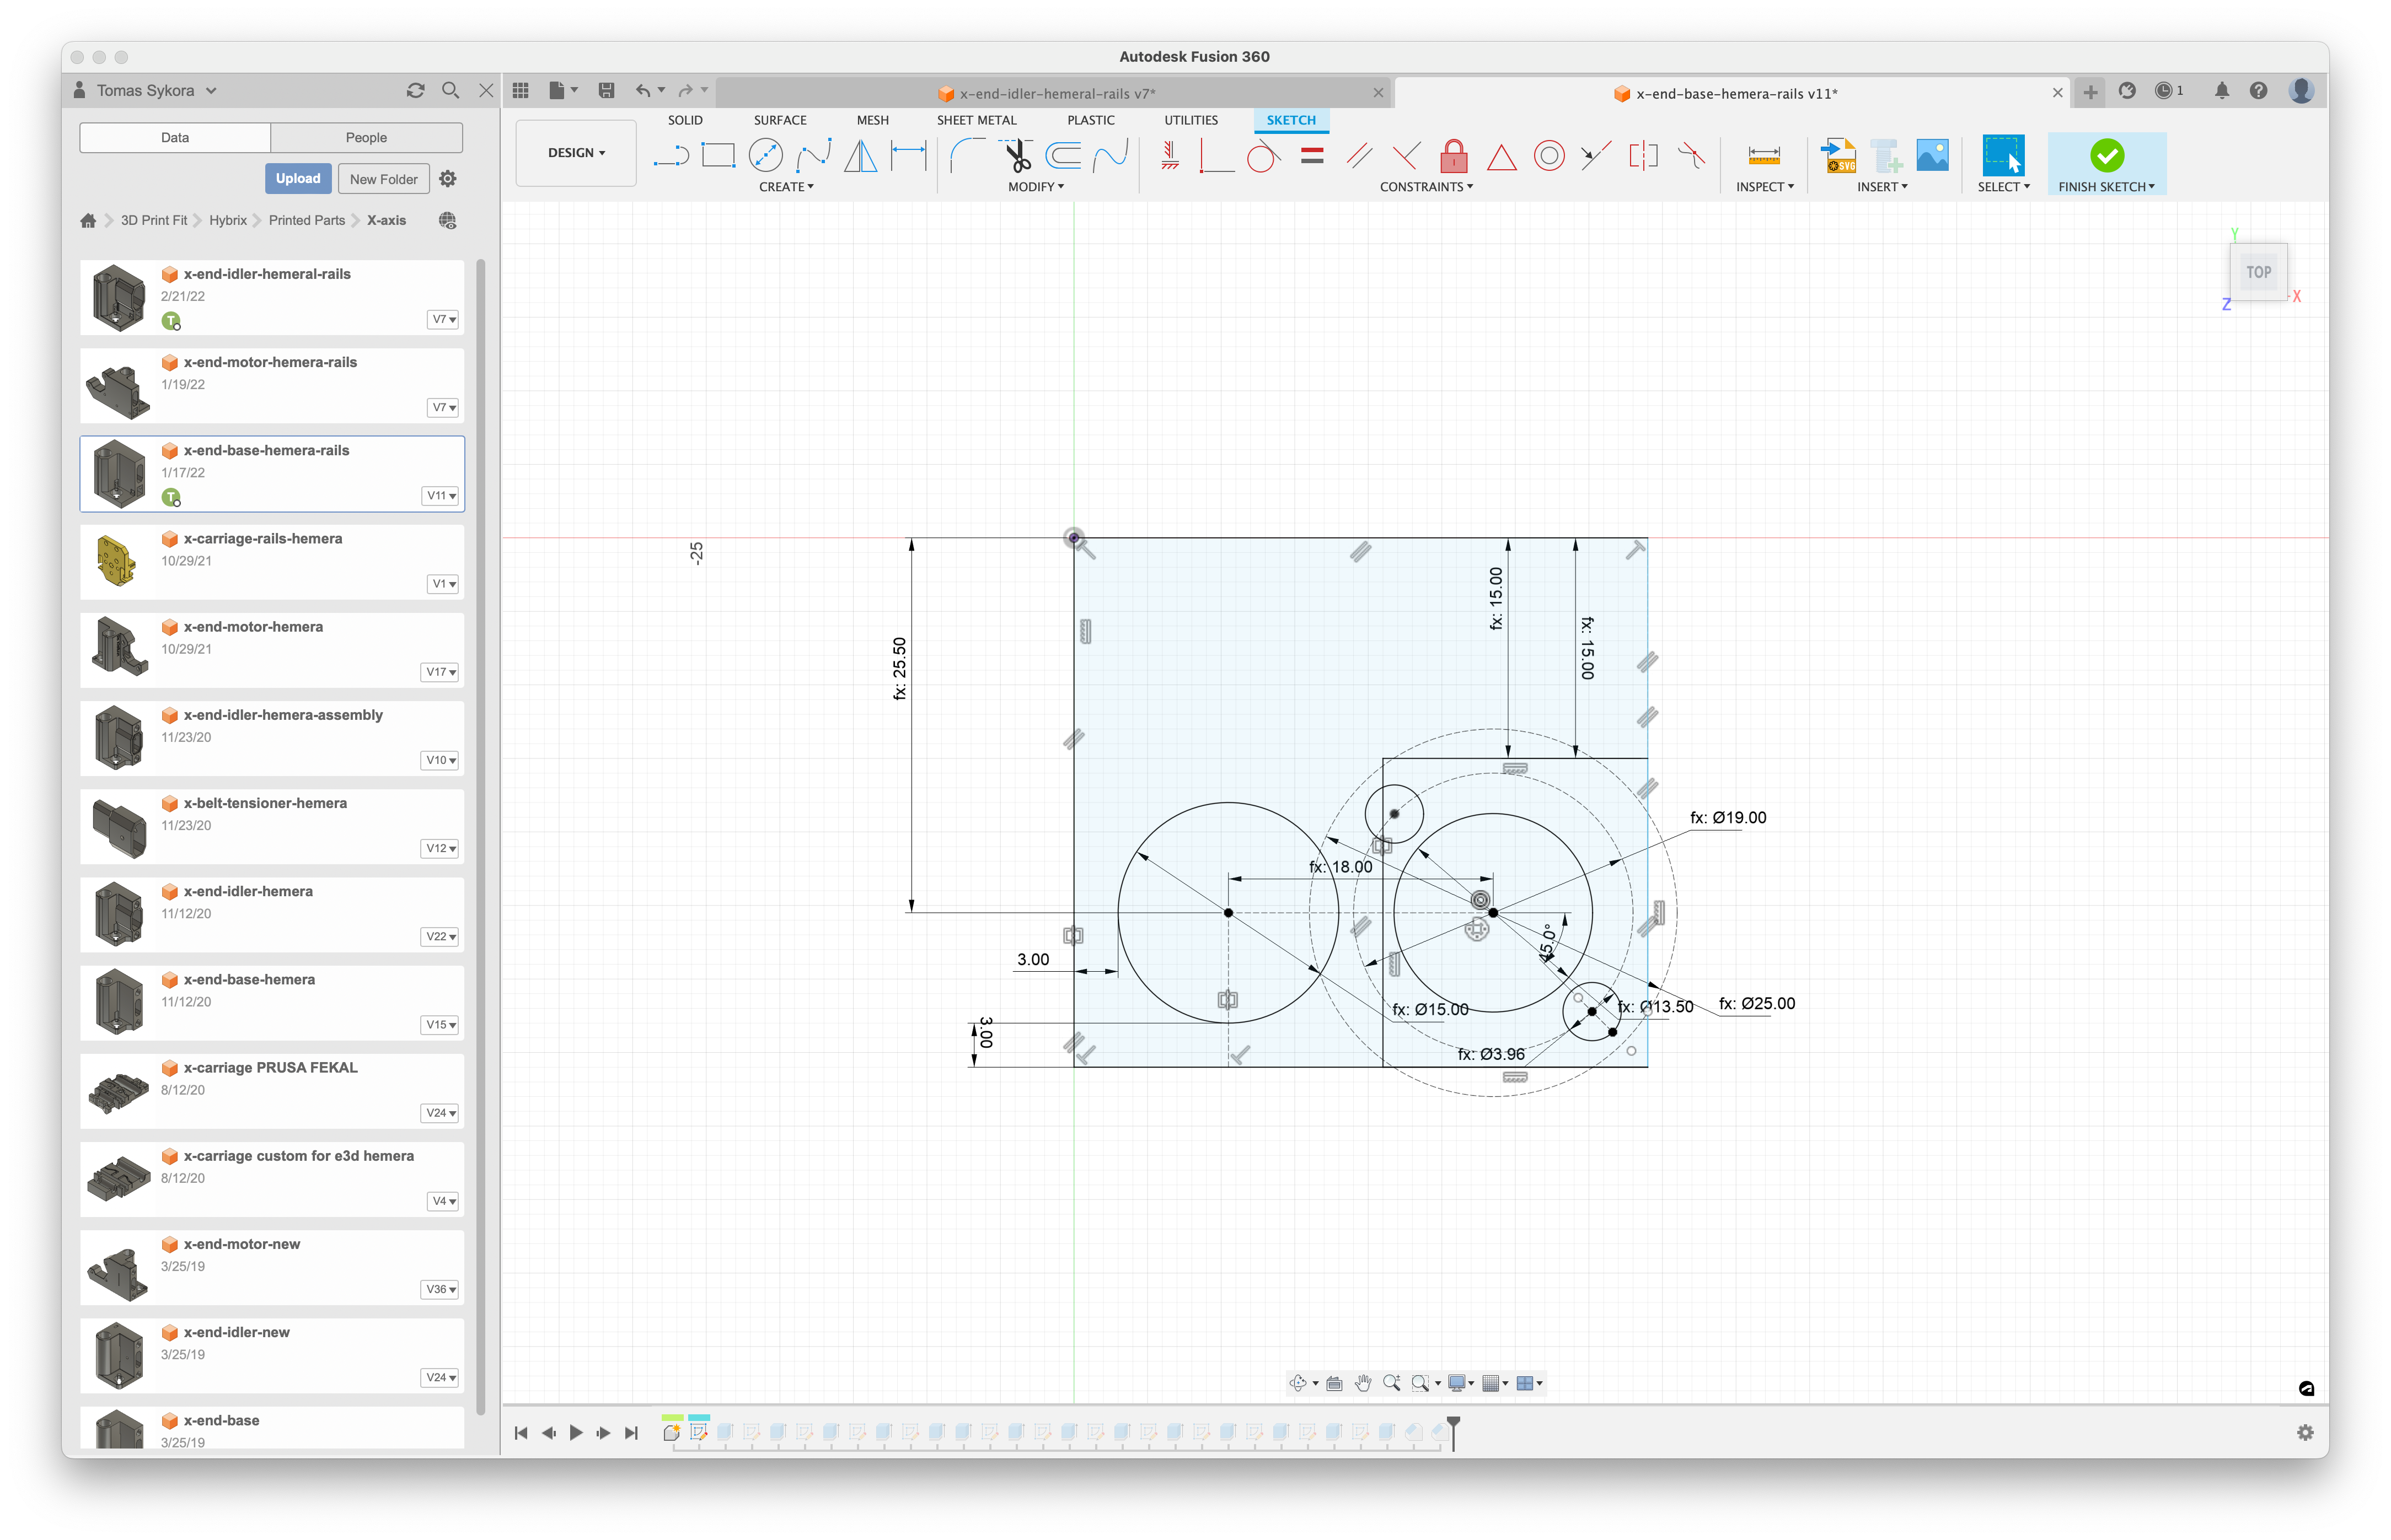Select the Offset tool in Modify
2391x1540 pixels.
click(x=1063, y=156)
